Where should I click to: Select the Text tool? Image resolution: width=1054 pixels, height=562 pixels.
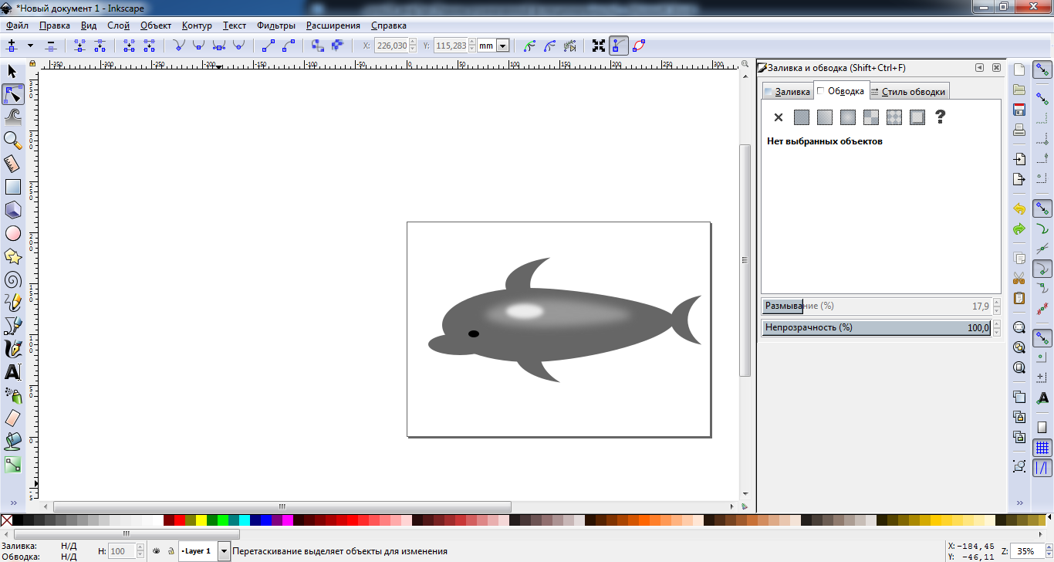click(x=12, y=372)
